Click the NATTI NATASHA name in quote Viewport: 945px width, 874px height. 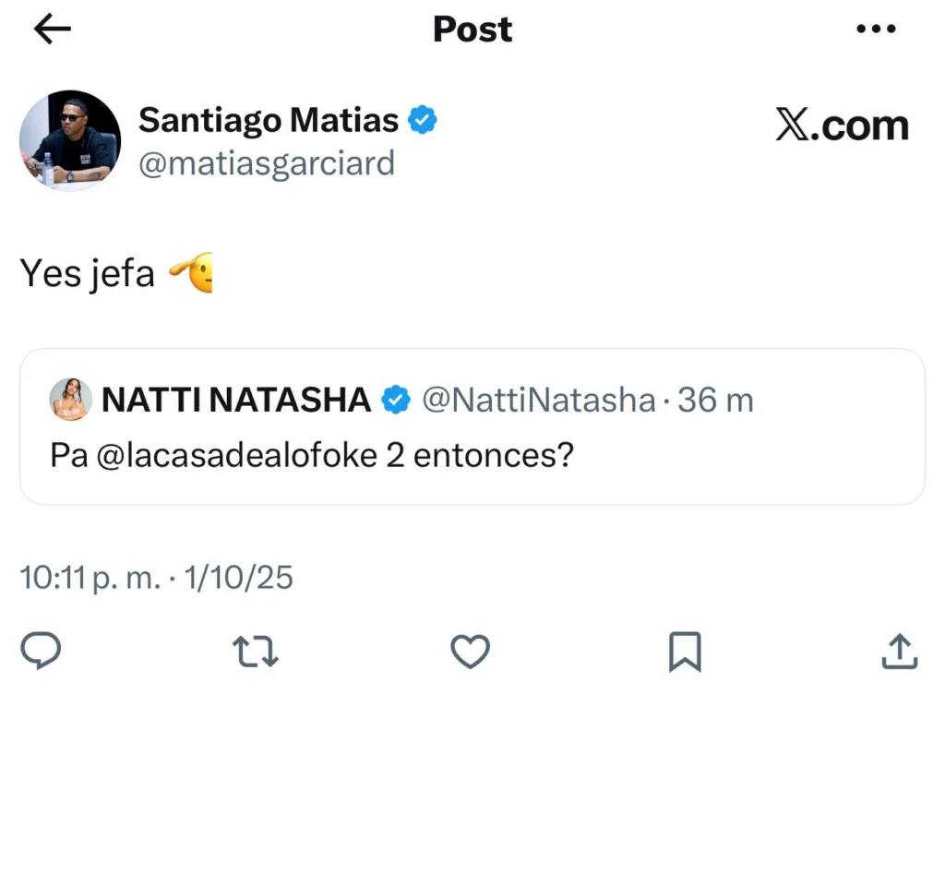236,400
